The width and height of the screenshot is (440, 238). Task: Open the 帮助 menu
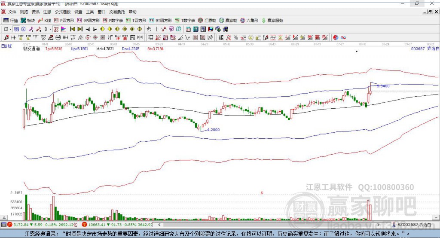pyautogui.click(x=132, y=12)
